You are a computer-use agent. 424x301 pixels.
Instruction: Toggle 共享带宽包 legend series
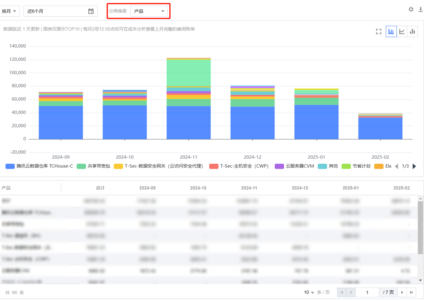[x=93, y=166]
